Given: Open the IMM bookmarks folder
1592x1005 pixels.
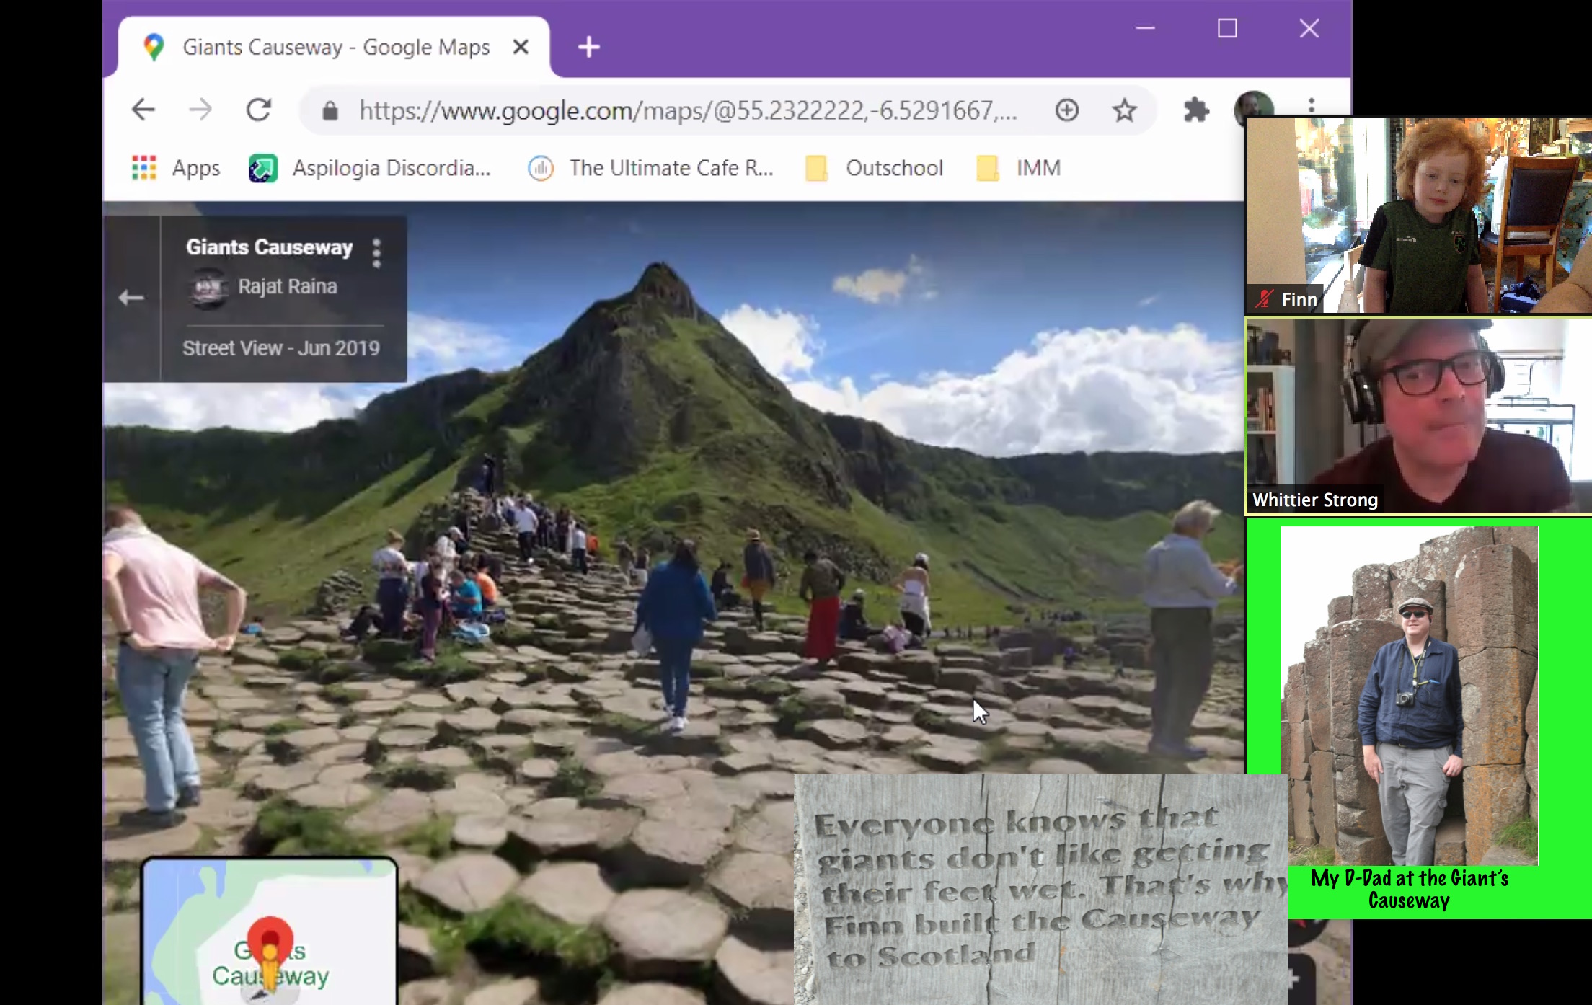Looking at the screenshot, I should pos(1019,168).
